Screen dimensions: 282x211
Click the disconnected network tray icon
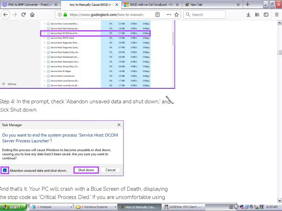242,207
